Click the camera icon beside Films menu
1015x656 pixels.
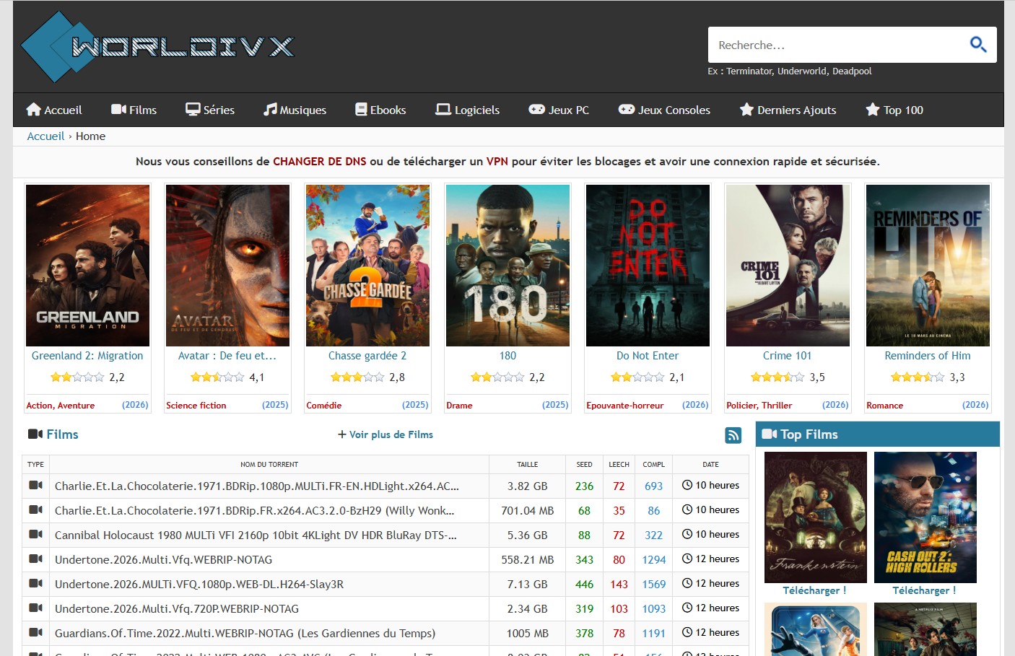point(118,110)
